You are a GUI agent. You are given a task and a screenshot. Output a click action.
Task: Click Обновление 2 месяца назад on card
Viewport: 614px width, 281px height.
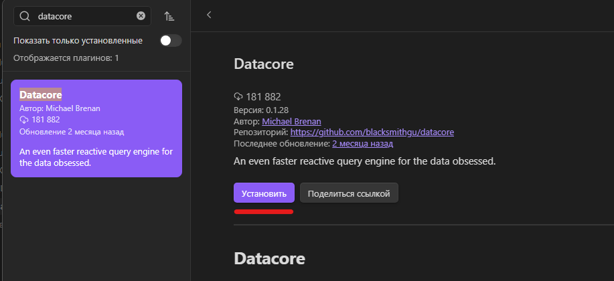coord(72,132)
